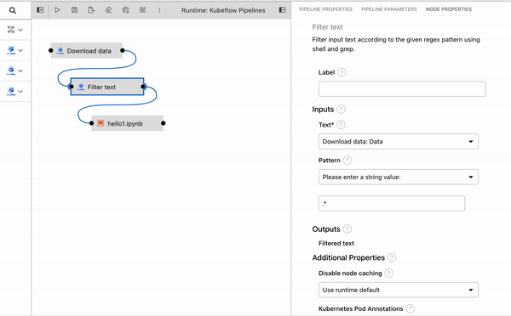Toggle the node palette panel icon
Screen dimensions: 511x316
tap(40, 10)
